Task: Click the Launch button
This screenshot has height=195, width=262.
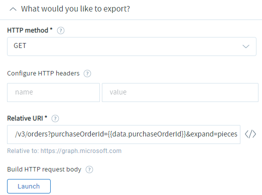Action: coord(29,186)
